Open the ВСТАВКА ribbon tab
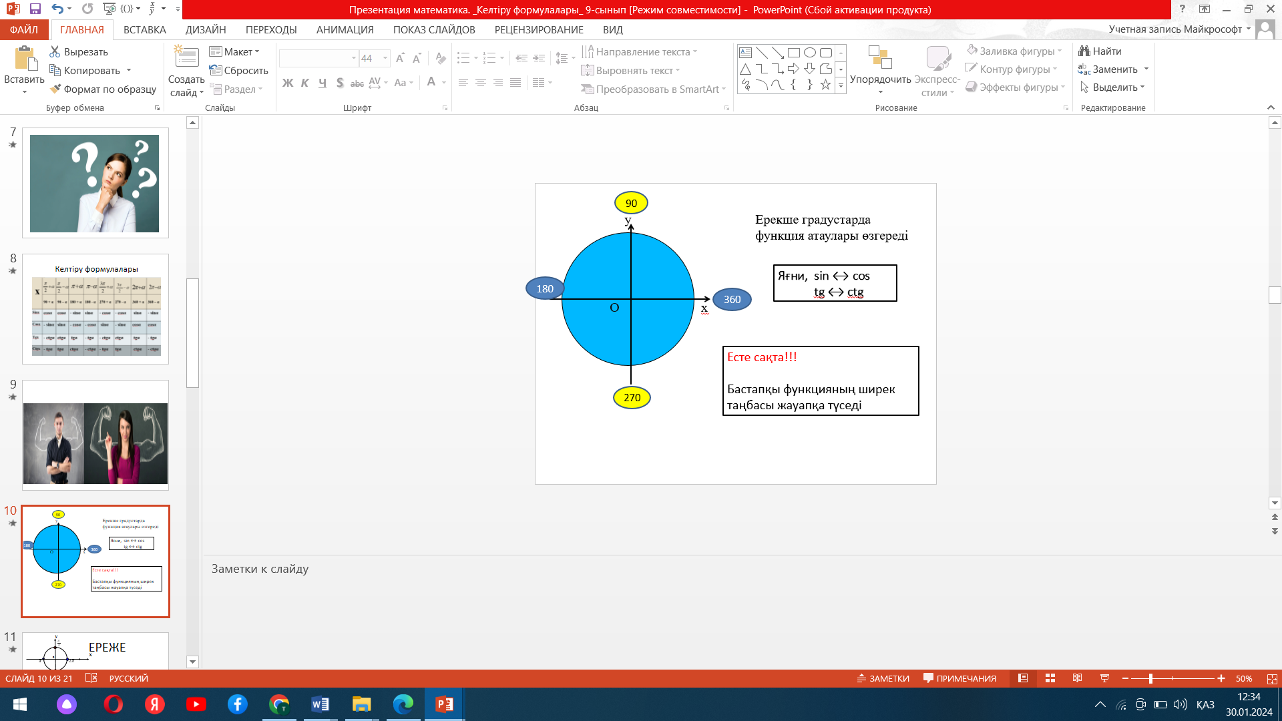The width and height of the screenshot is (1282, 721). (144, 30)
